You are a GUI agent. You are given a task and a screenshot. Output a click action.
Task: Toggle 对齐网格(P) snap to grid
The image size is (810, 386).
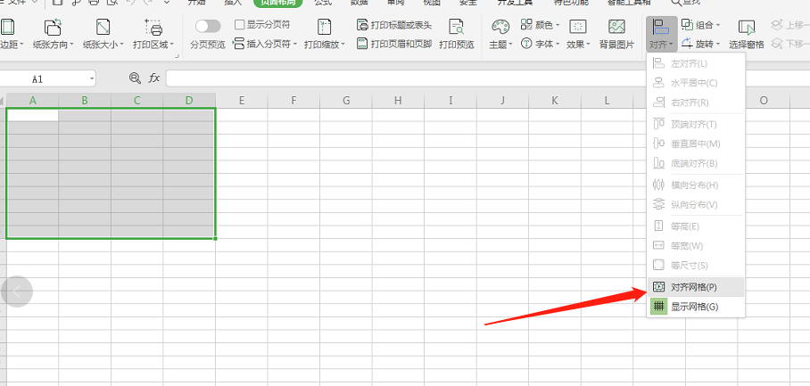[695, 287]
